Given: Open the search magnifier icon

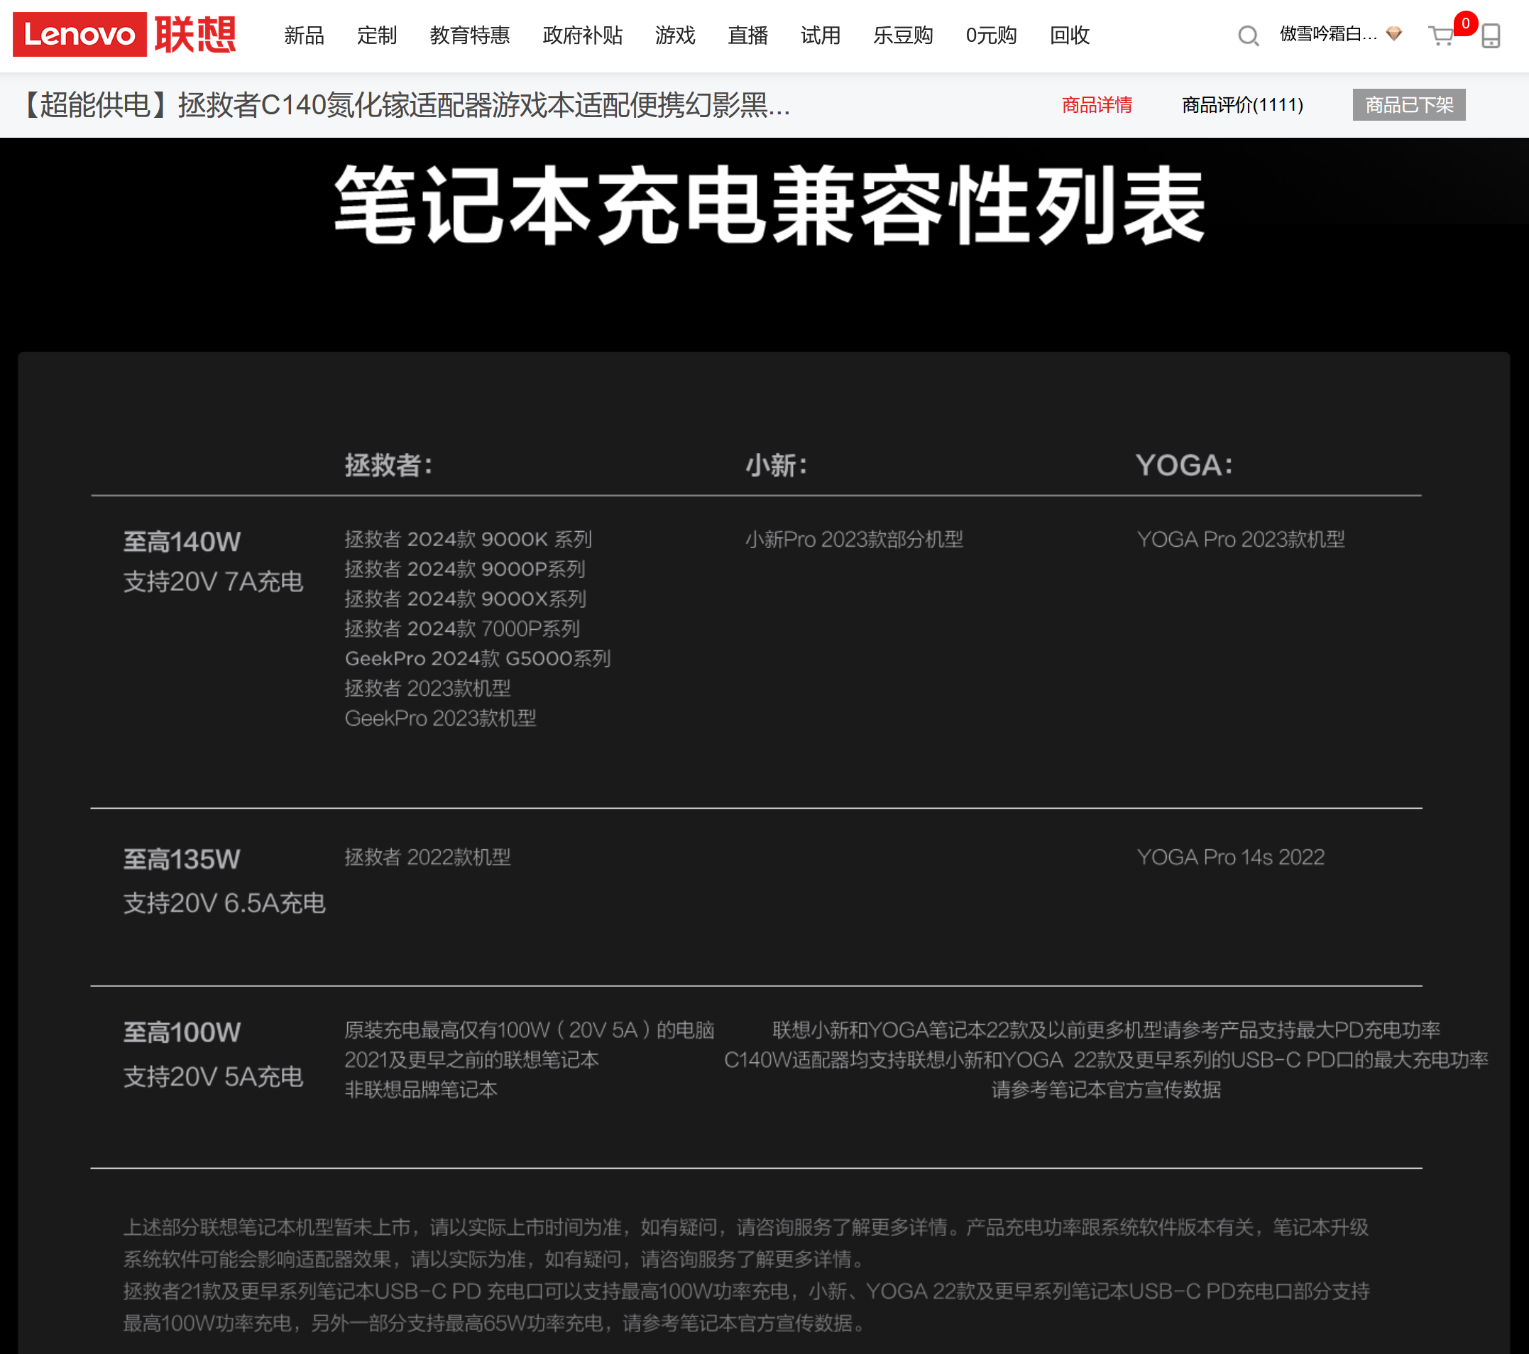Looking at the screenshot, I should point(1248,36).
